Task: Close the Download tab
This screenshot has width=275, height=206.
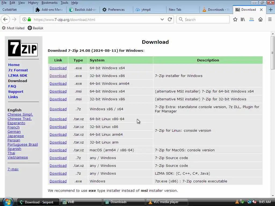Action: click(261, 10)
